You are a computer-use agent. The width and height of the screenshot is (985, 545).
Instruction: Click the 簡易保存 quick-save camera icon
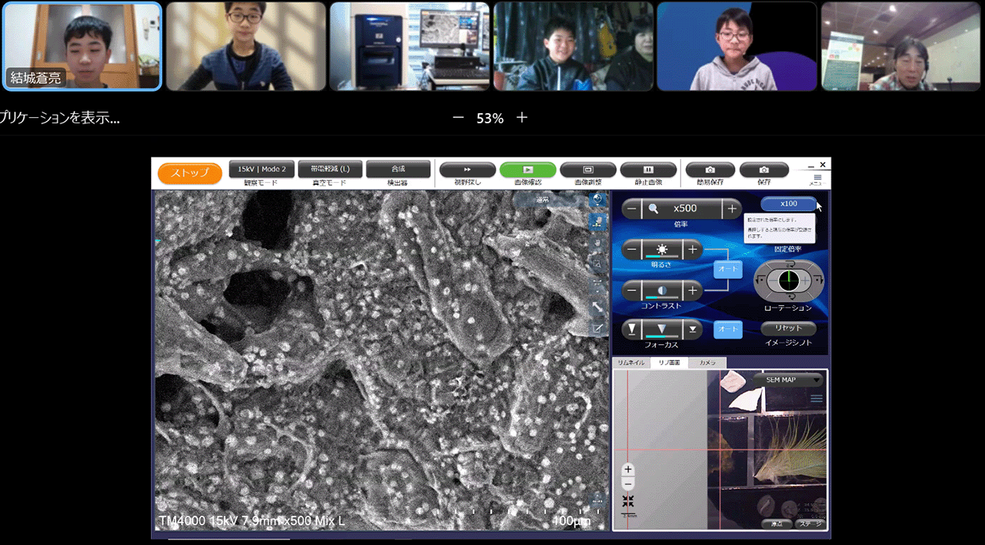point(710,169)
